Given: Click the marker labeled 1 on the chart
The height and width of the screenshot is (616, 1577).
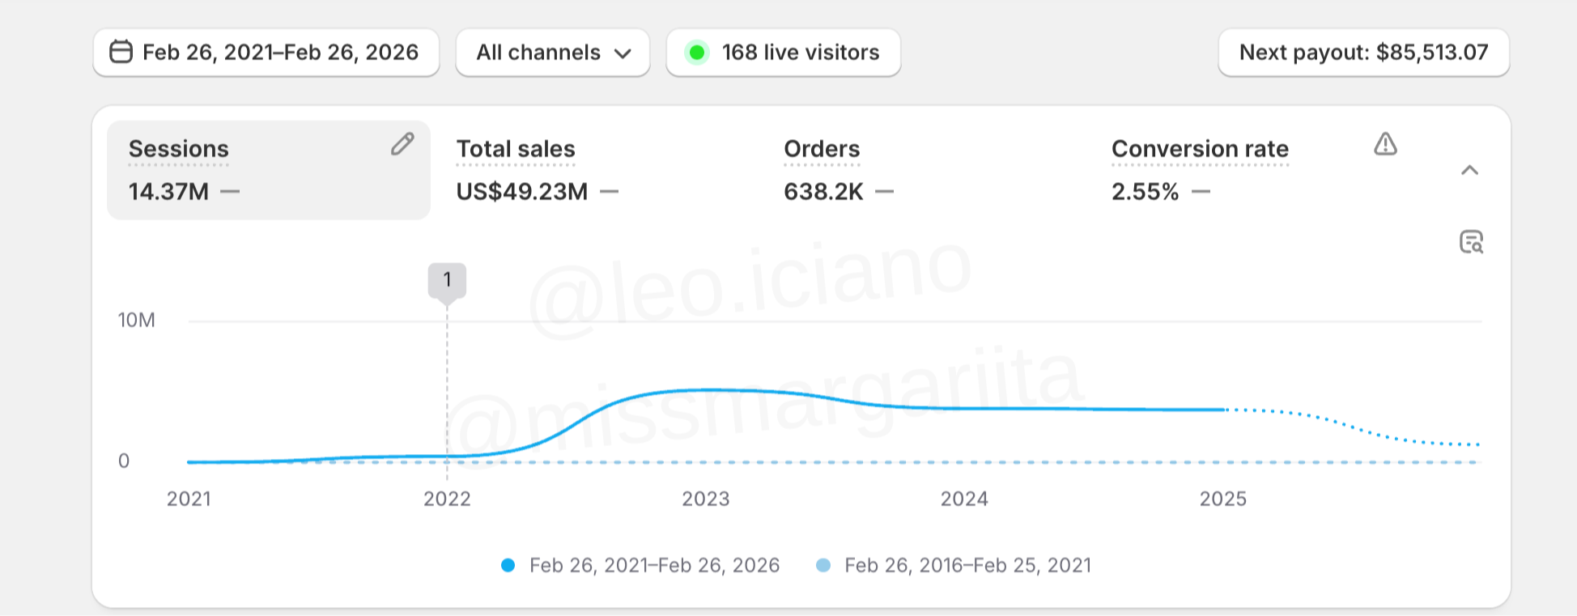Looking at the screenshot, I should point(446,279).
